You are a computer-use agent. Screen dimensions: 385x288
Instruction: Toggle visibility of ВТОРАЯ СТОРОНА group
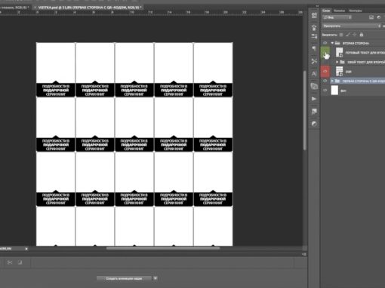[325, 43]
